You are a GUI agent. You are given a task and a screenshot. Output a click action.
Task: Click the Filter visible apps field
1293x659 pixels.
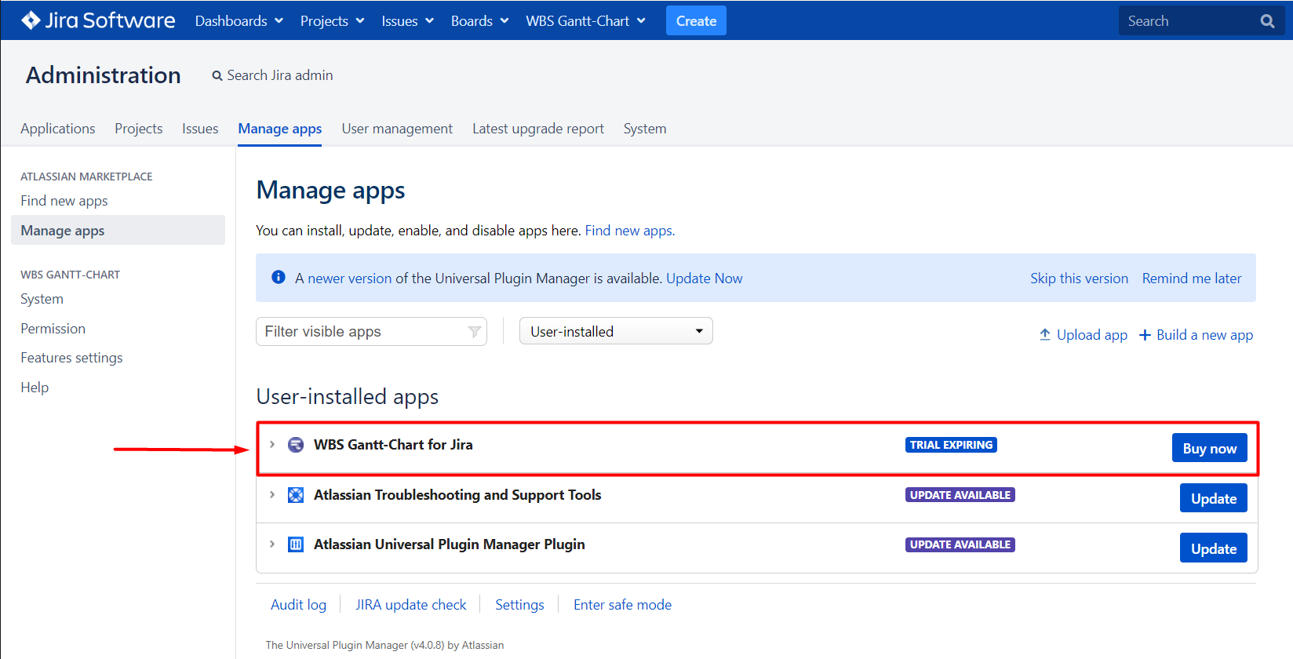(361, 332)
